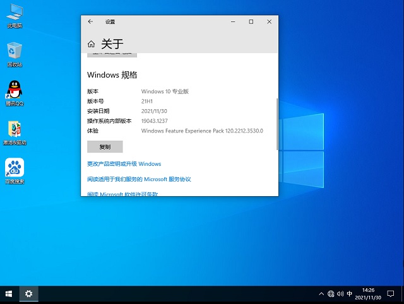Open the Microsoft 软件许可条款 link
The width and height of the screenshot is (404, 304).
(x=122, y=194)
